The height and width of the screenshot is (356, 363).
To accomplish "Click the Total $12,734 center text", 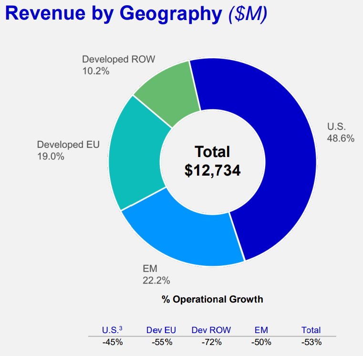I will click(x=212, y=161).
